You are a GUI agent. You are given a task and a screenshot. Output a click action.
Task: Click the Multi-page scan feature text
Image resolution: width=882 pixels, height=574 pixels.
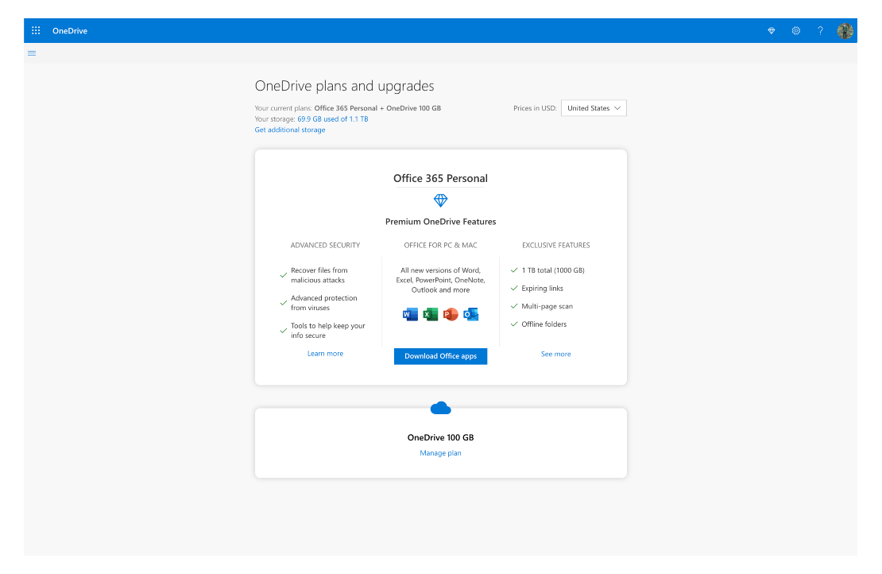tap(547, 306)
